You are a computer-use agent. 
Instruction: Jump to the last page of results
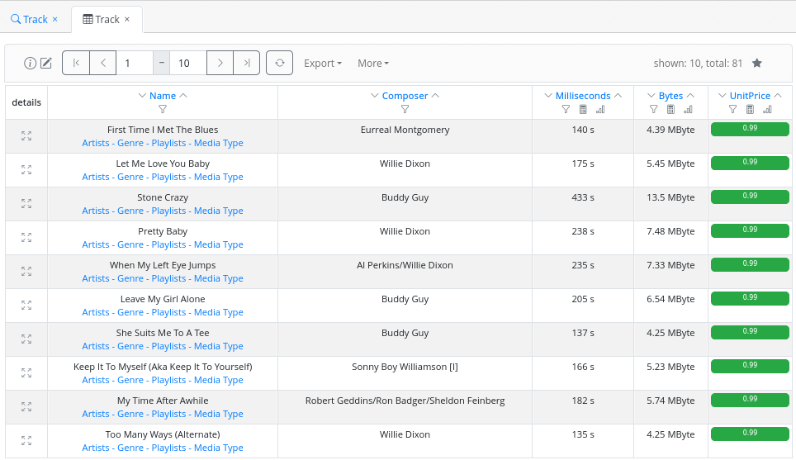(x=246, y=64)
